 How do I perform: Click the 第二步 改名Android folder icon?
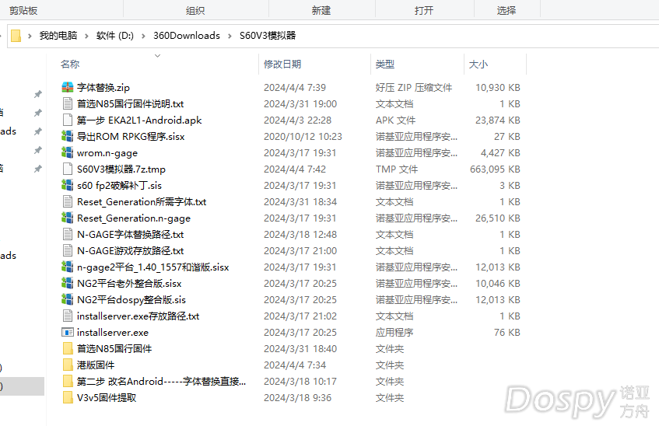(67, 381)
